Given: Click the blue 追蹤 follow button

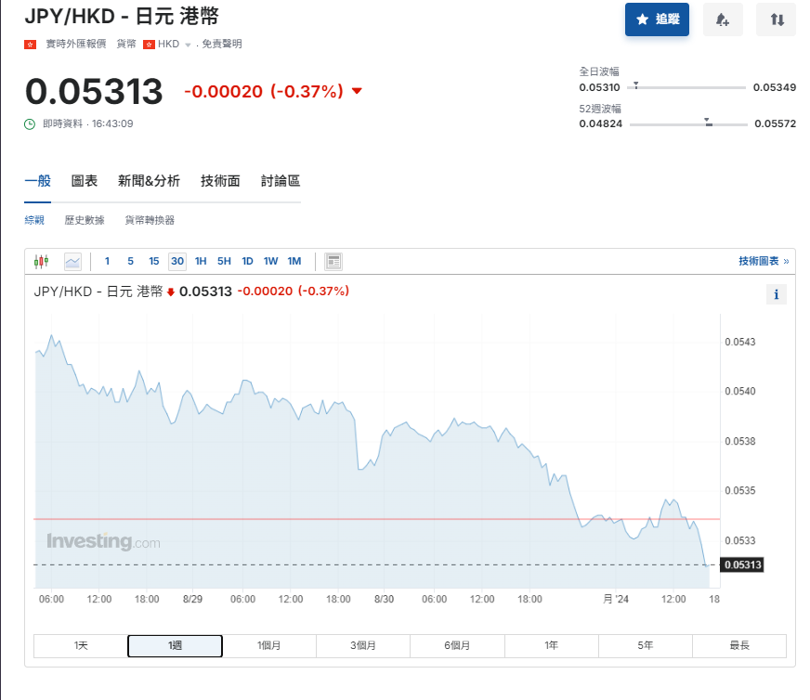Looking at the screenshot, I should pos(657,19).
